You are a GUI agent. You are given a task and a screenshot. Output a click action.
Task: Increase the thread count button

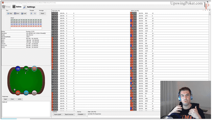point(31,13)
